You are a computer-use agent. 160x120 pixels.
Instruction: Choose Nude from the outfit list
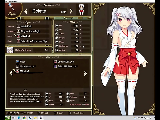click(x=21, y=62)
